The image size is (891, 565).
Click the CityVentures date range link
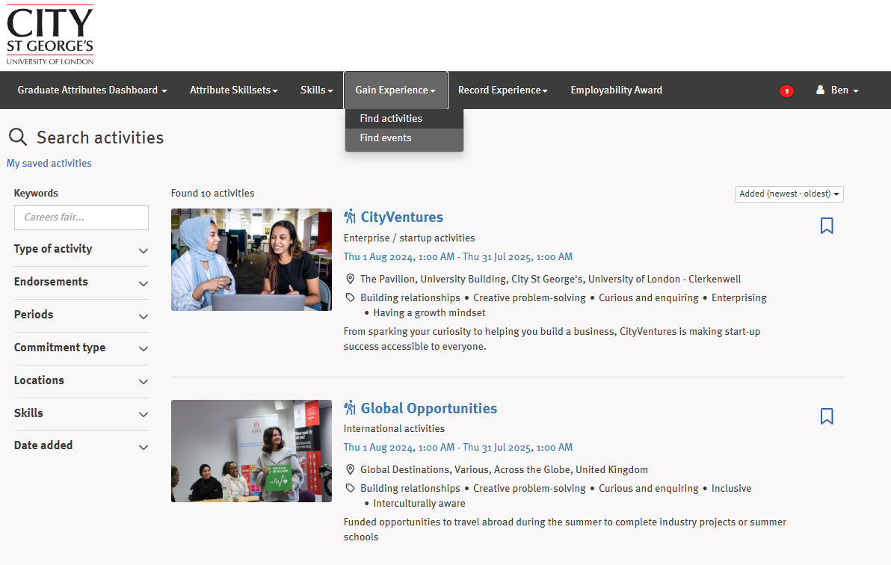point(458,257)
